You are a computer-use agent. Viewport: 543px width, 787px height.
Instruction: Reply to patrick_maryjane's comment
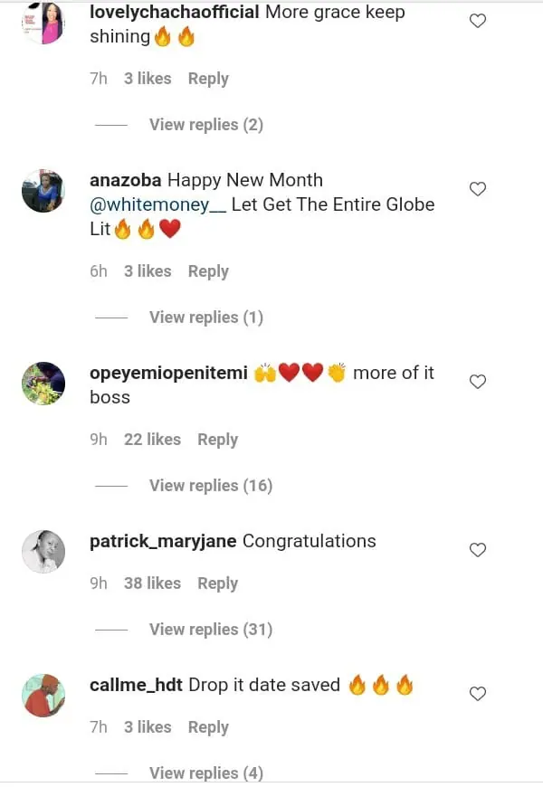pyautogui.click(x=217, y=583)
